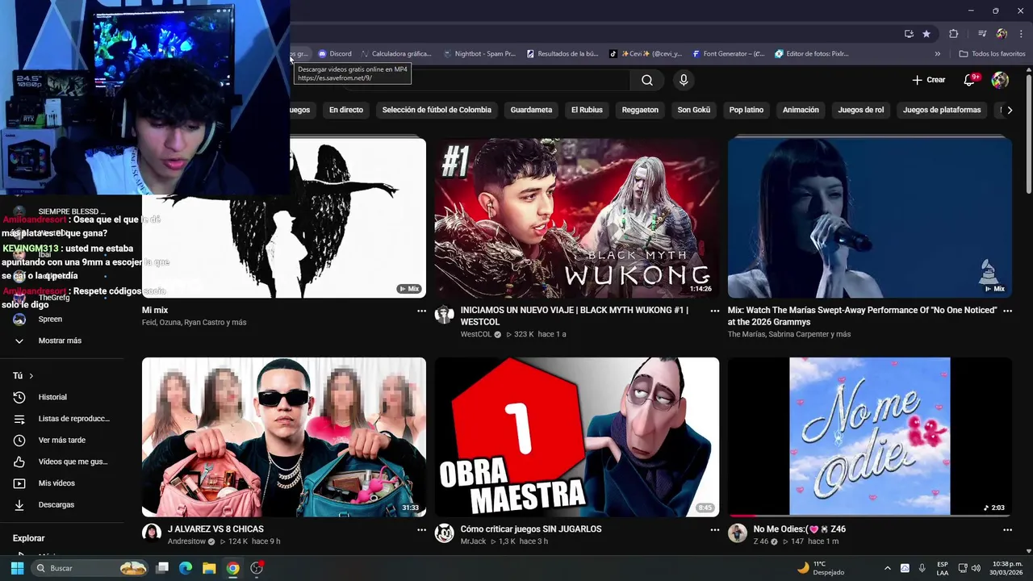Open Nightbot - Spam Pr... bookmark
Viewport: 1033px width, 581px height.
click(x=479, y=54)
